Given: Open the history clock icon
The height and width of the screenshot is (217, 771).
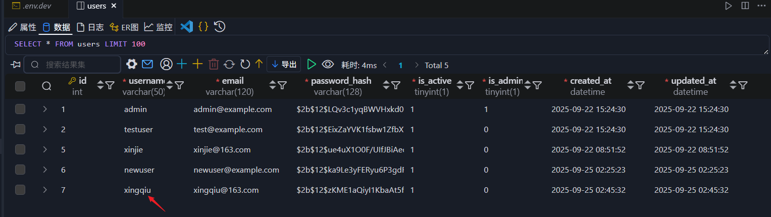Looking at the screenshot, I should point(219,27).
